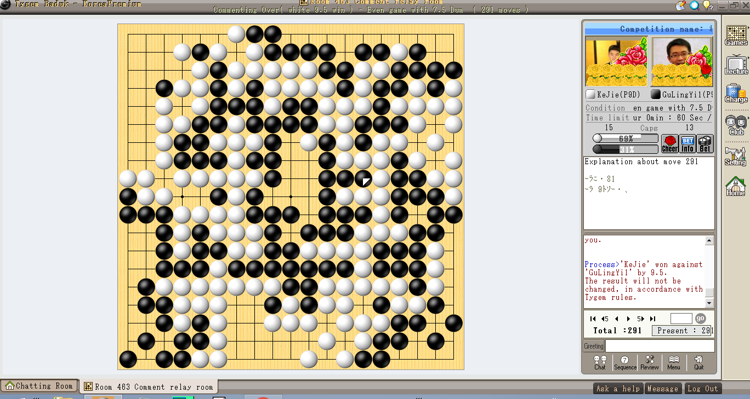750x399 pixels.
Task: Click the Bet chips icon
Action: [705, 143]
